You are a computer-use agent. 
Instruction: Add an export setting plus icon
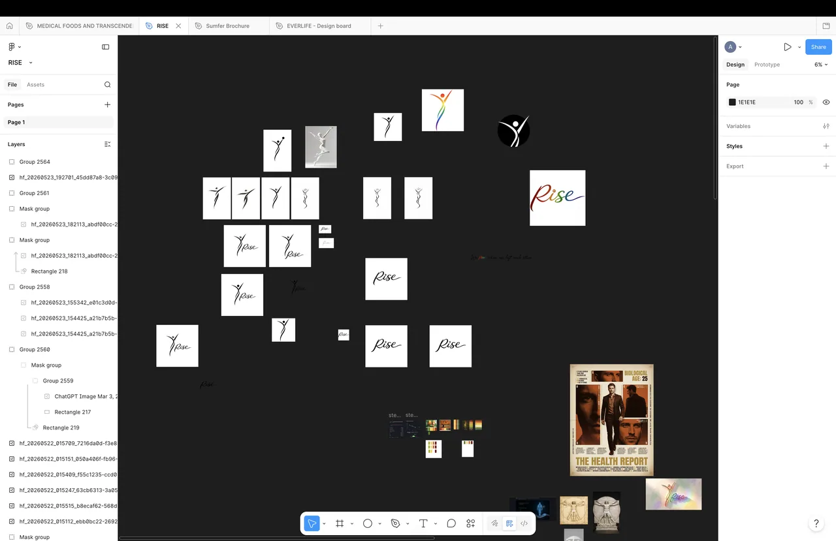826,166
